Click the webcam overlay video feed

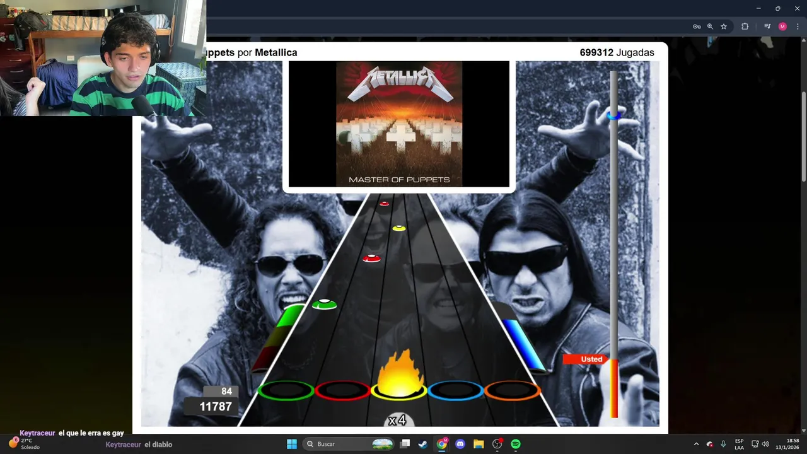[103, 58]
